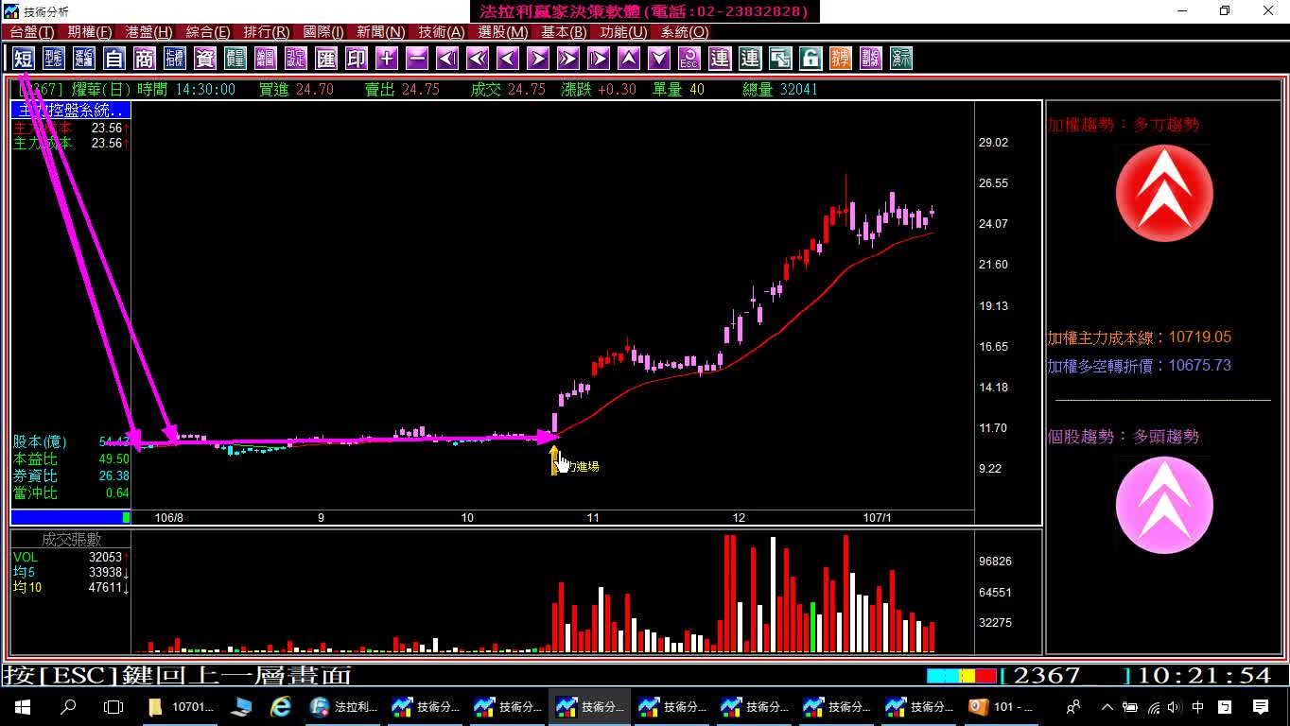The width and height of the screenshot is (1290, 726).
Task: Open the 排行(R) menu
Action: pyautogui.click(x=267, y=32)
